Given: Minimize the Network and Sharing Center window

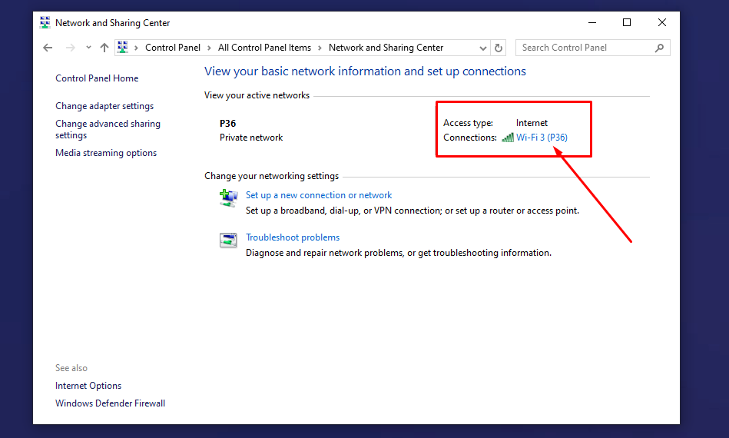Looking at the screenshot, I should point(592,22).
